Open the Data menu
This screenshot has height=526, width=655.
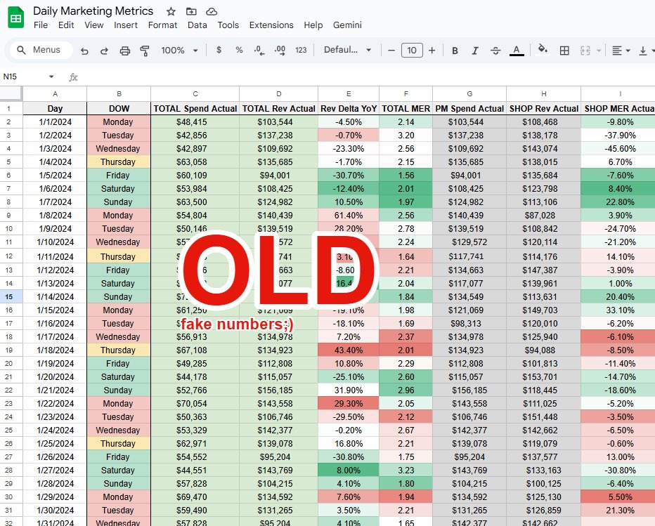[x=197, y=25]
